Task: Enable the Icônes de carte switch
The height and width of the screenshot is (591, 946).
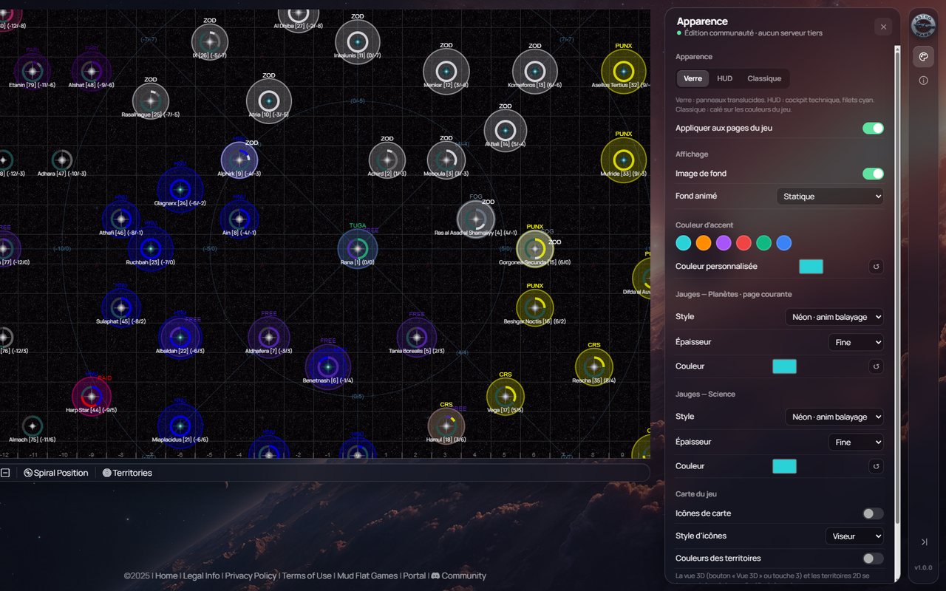Action: click(x=873, y=514)
